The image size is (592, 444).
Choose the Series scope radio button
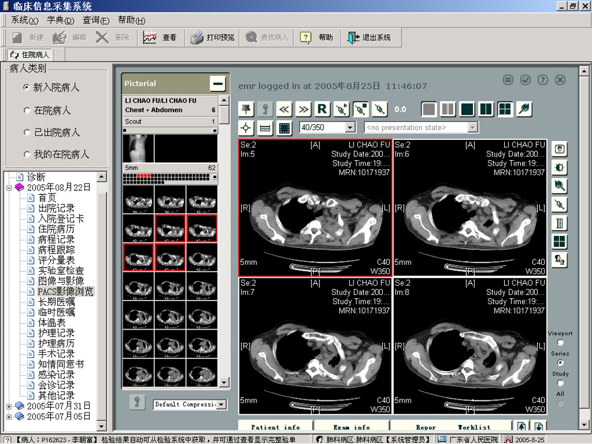click(x=560, y=363)
